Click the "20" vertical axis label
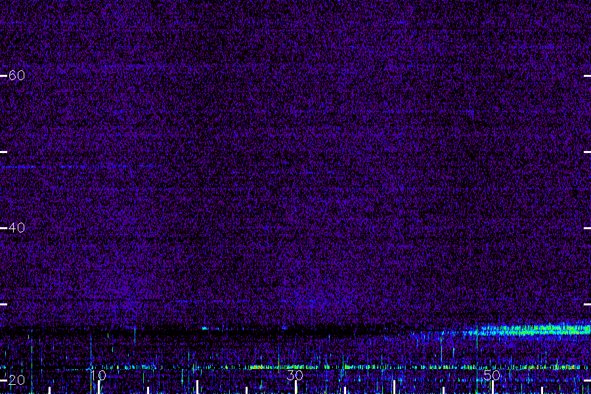591x394 pixels. 16,380
